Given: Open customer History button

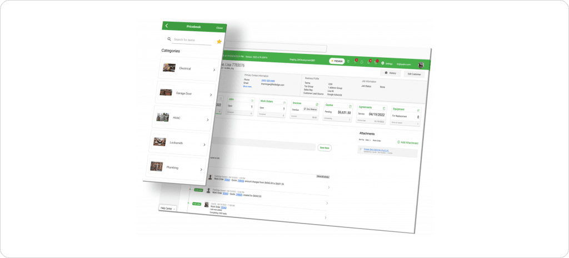Looking at the screenshot, I should [x=390, y=73].
